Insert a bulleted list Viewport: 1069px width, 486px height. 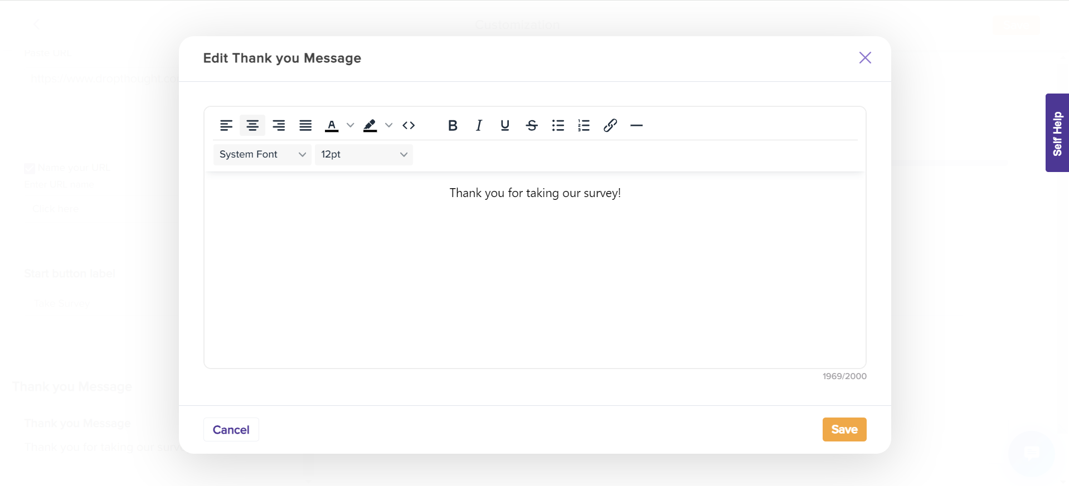click(558, 126)
